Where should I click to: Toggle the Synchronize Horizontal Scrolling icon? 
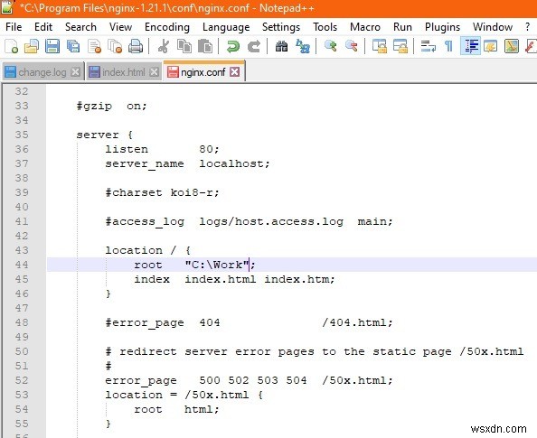click(400, 46)
